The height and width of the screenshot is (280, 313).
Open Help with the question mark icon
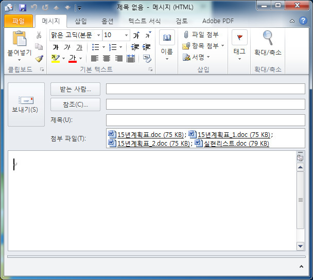(303, 21)
